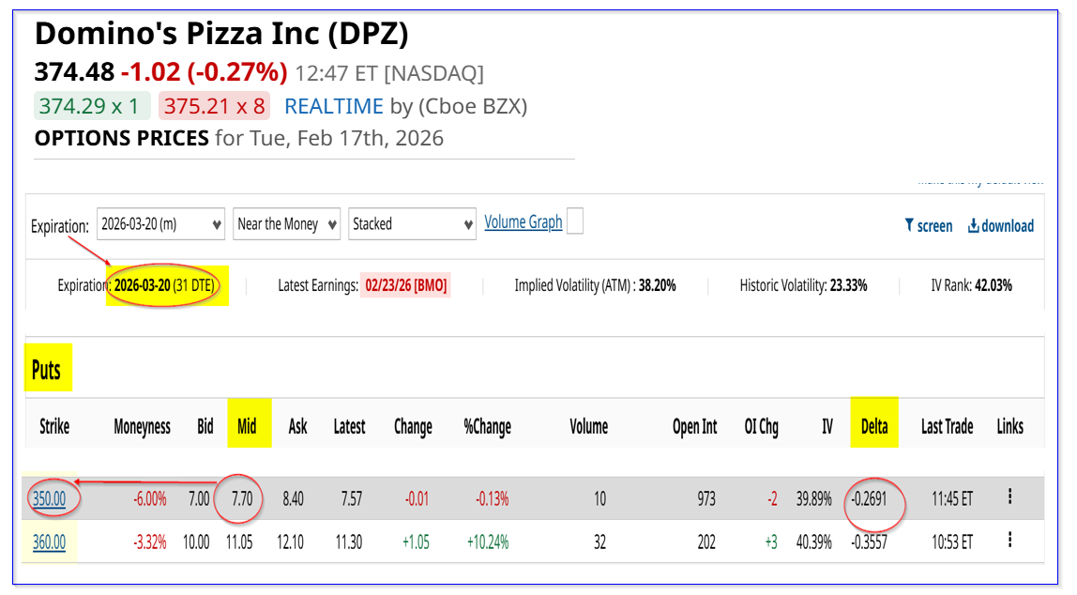1077x595 pixels.
Task: Sort by the Strike column header
Action: 54,427
